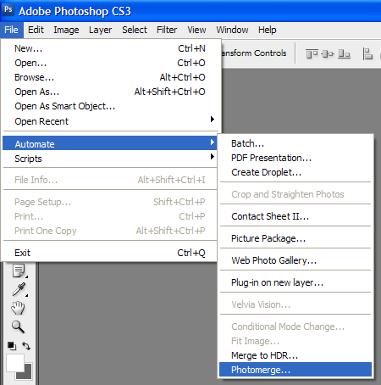Open the foreground color swatch
This screenshot has width=381, height=385.
coord(14,363)
